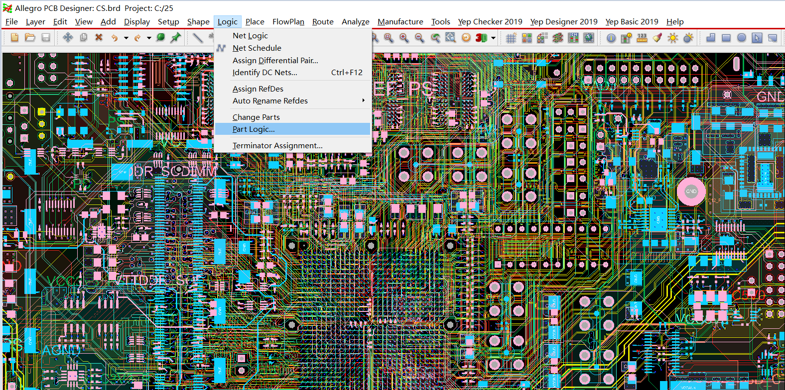
Task: Open the Edit menu
Action: click(x=60, y=21)
